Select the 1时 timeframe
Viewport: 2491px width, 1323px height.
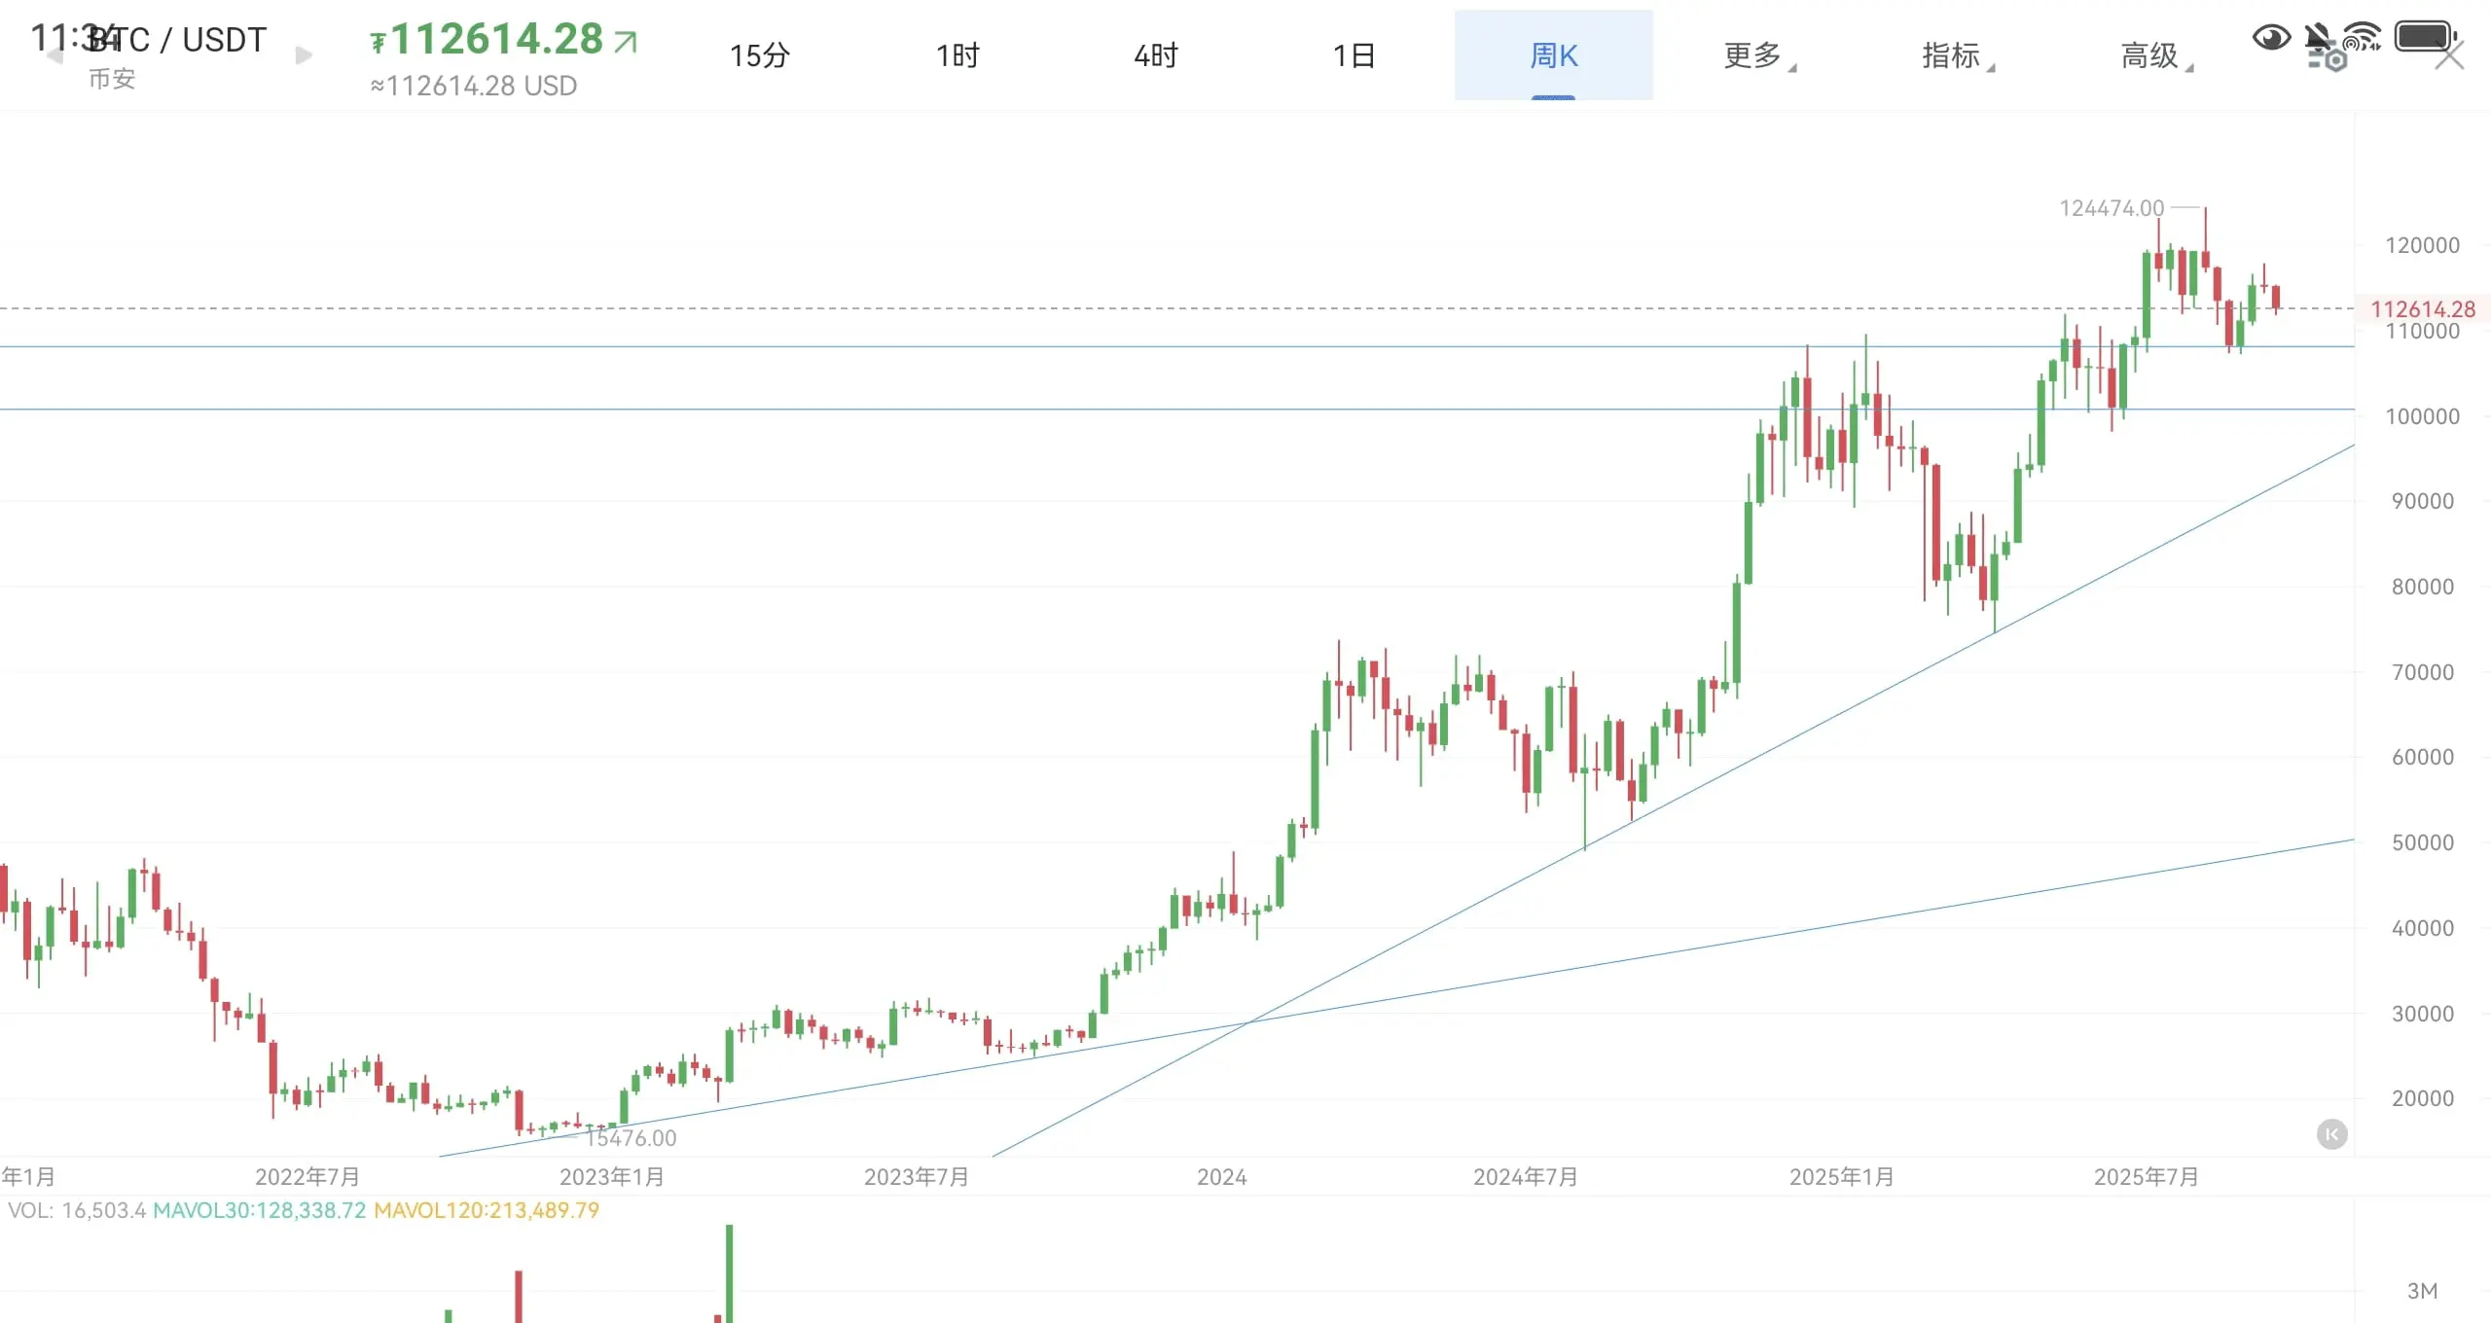pyautogui.click(x=958, y=55)
